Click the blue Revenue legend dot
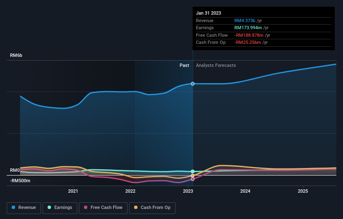 point(13,207)
